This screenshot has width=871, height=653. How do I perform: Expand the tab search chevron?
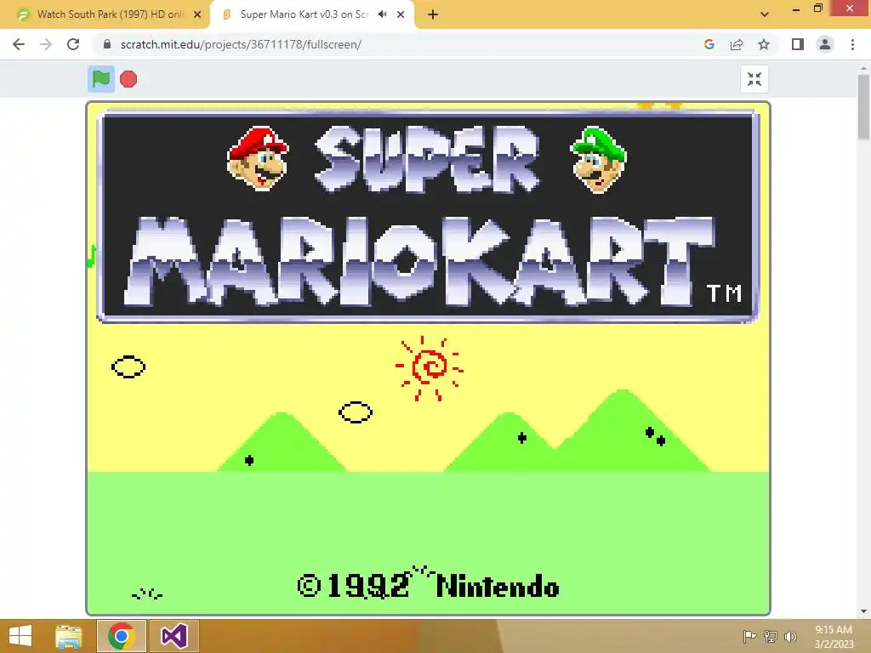coord(765,14)
